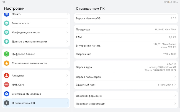Tap the Wi-Fi status bar icon
180x112 pixels.
click(4, 2)
